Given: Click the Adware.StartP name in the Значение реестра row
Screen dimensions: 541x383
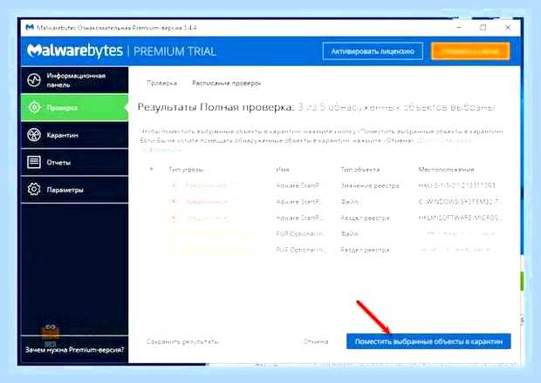Looking at the screenshot, I should [x=298, y=185].
